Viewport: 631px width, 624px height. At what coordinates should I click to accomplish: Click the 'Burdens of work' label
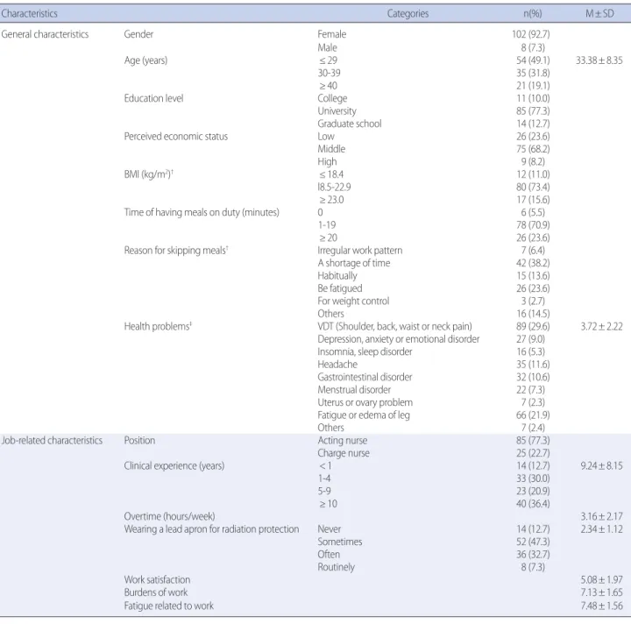coord(156,592)
